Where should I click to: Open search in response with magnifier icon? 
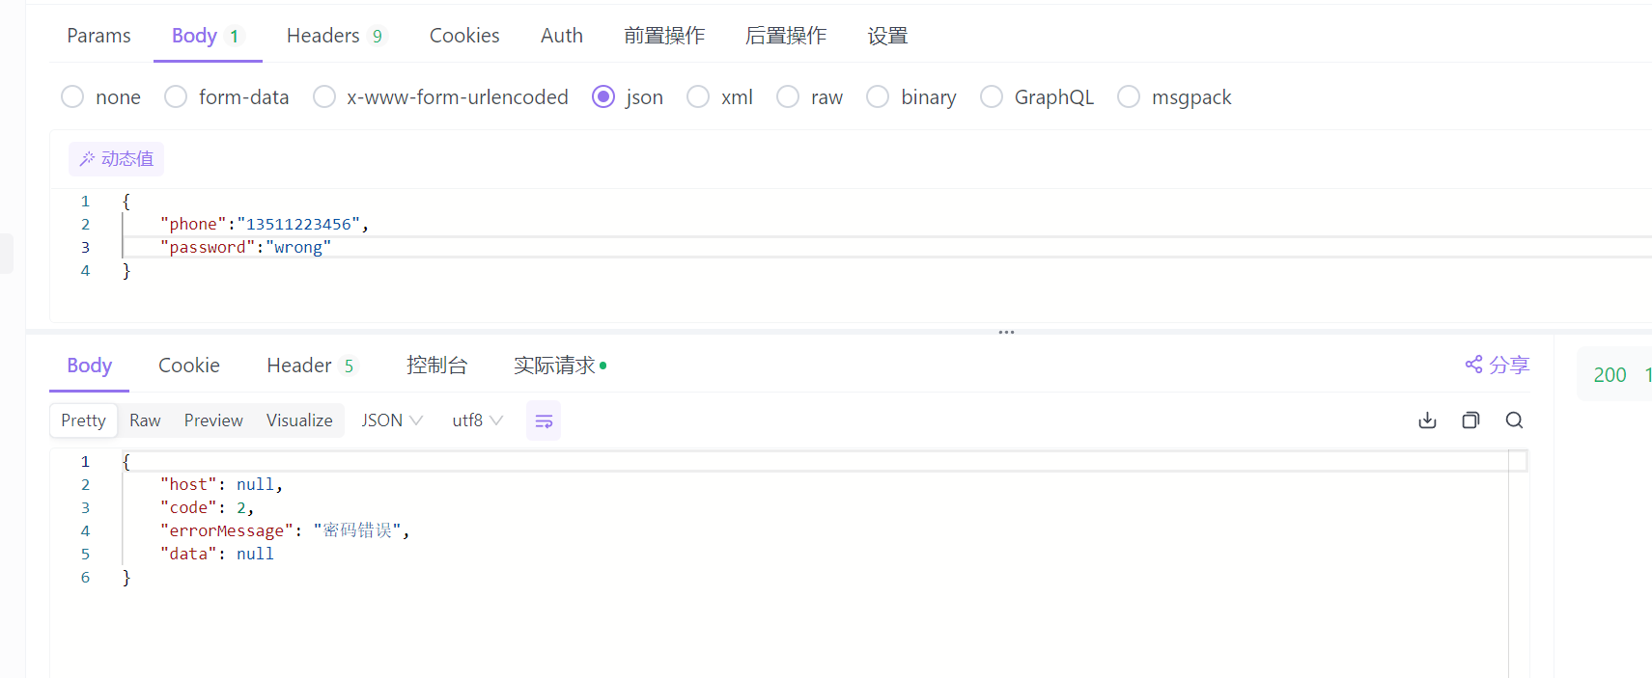click(1514, 420)
